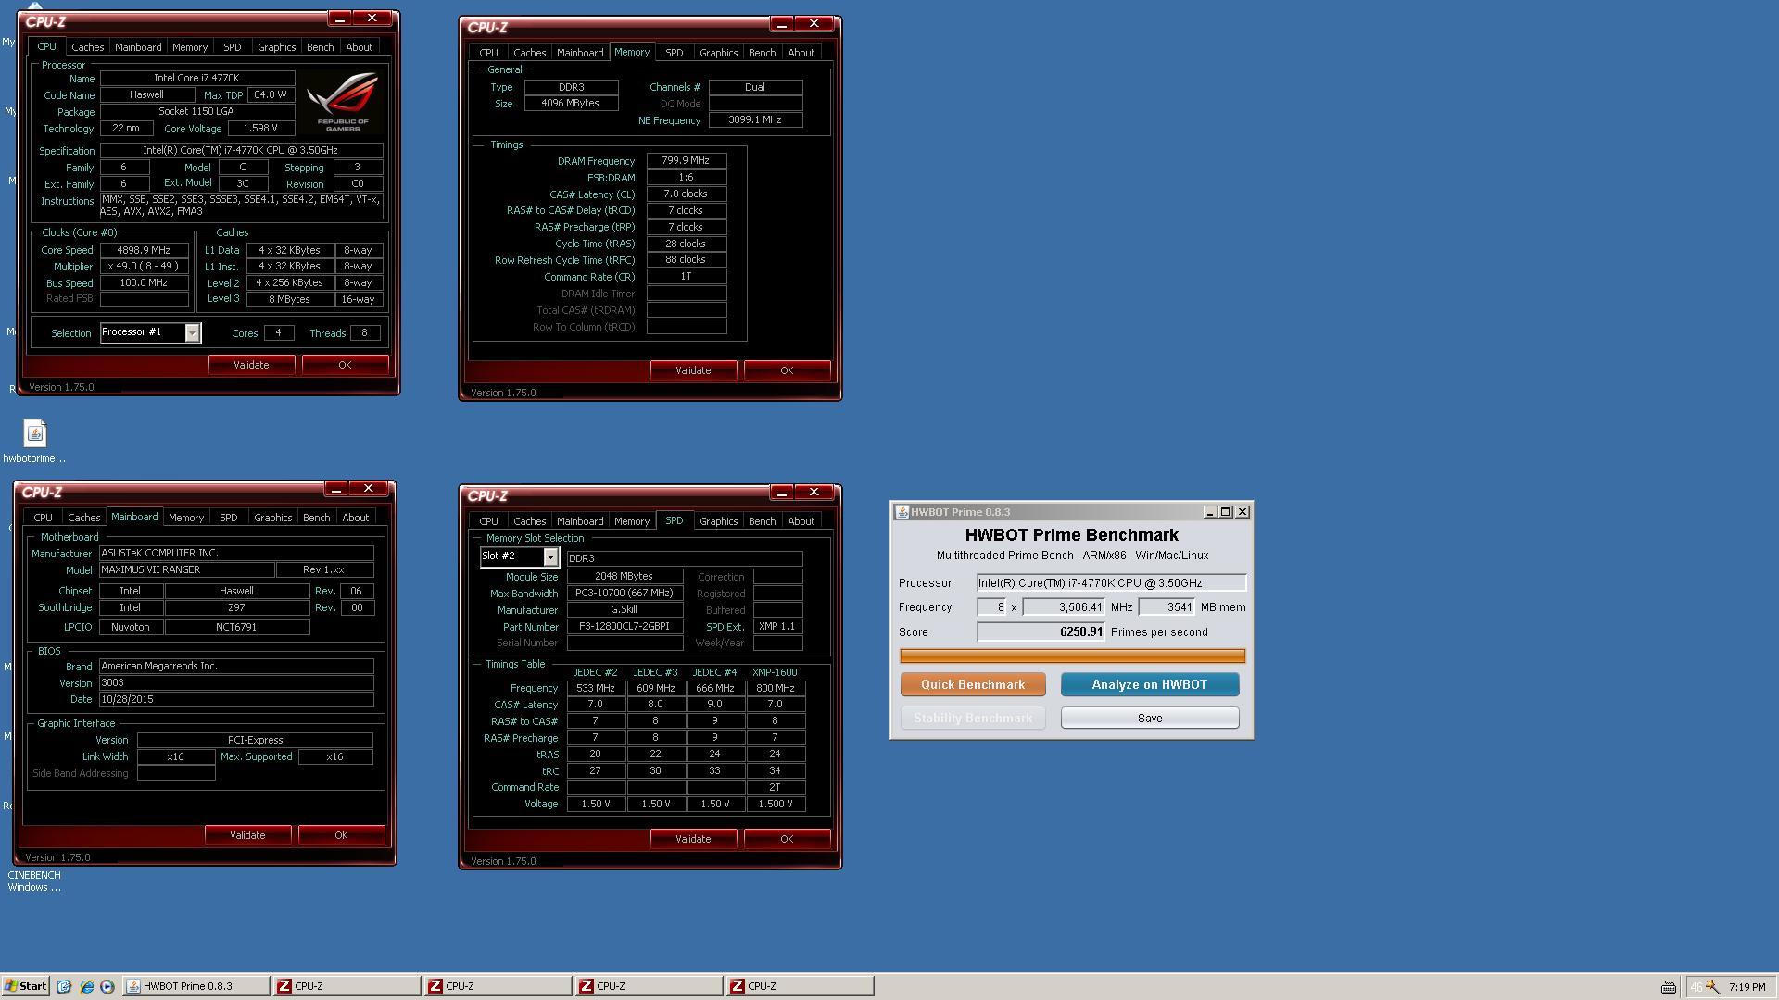Screen dimensions: 1779x1000
Task: Click the Start button in the taskbar
Action: pos(25,986)
